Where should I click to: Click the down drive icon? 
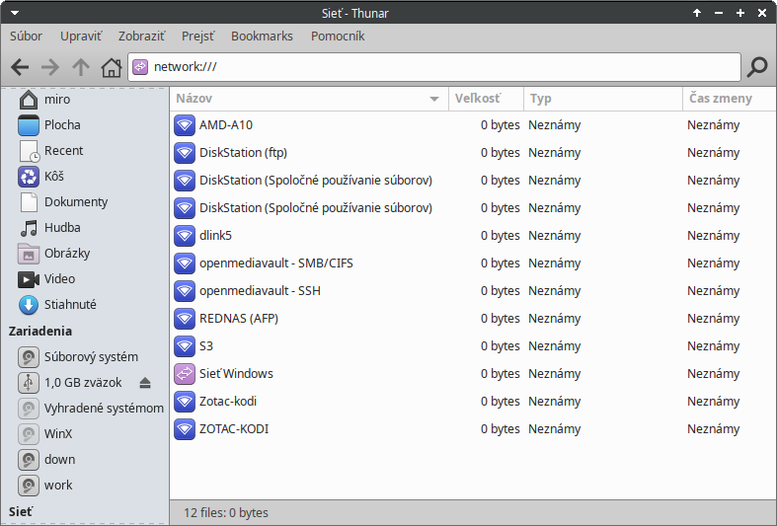29,460
